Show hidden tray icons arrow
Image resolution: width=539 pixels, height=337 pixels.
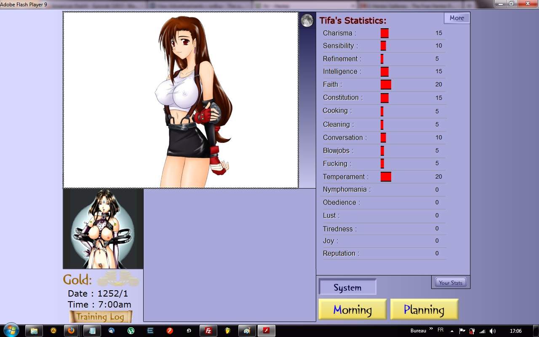click(452, 331)
